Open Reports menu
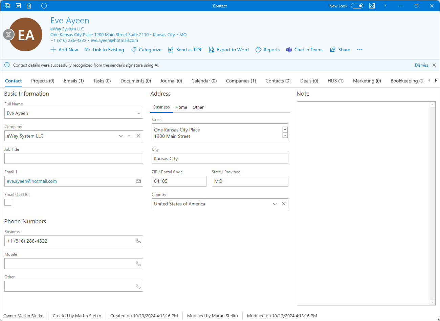Viewport: 440px width, 321px height. tap(267, 50)
